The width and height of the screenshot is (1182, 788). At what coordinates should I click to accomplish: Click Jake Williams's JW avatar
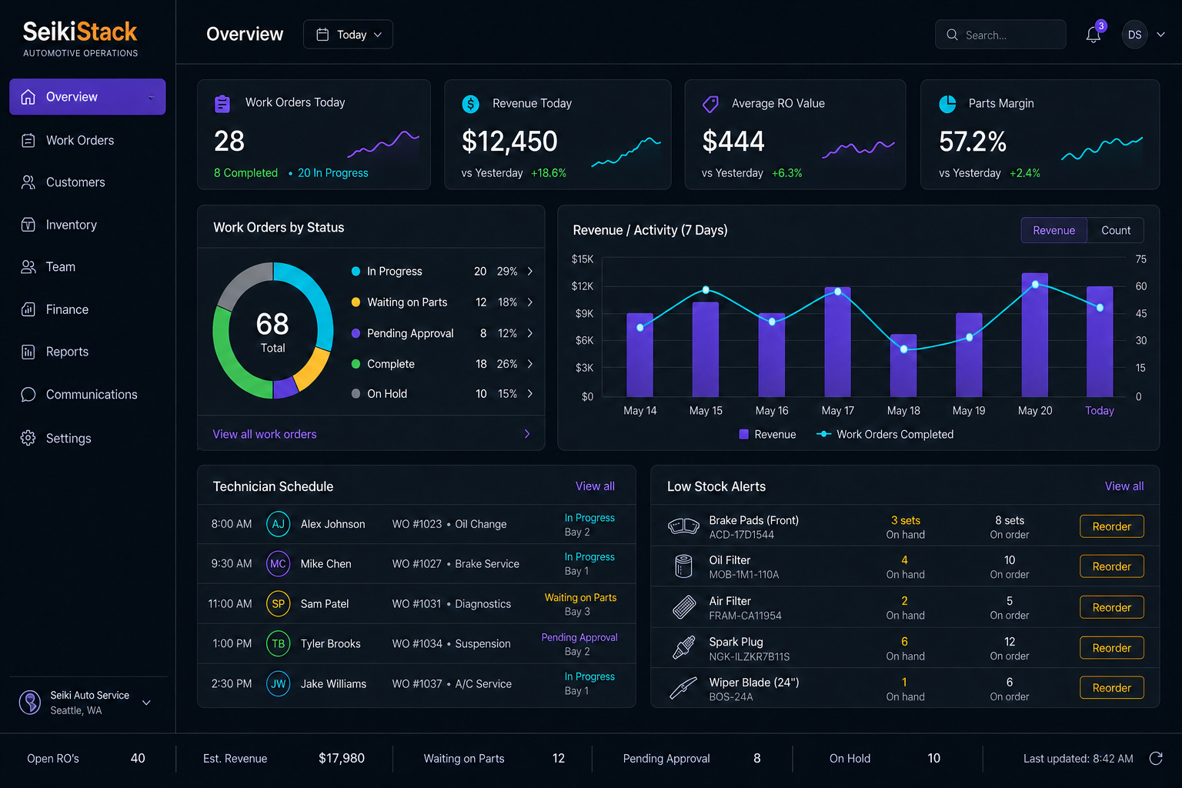tap(278, 683)
